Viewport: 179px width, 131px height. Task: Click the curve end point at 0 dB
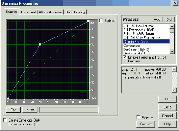point(88,21)
